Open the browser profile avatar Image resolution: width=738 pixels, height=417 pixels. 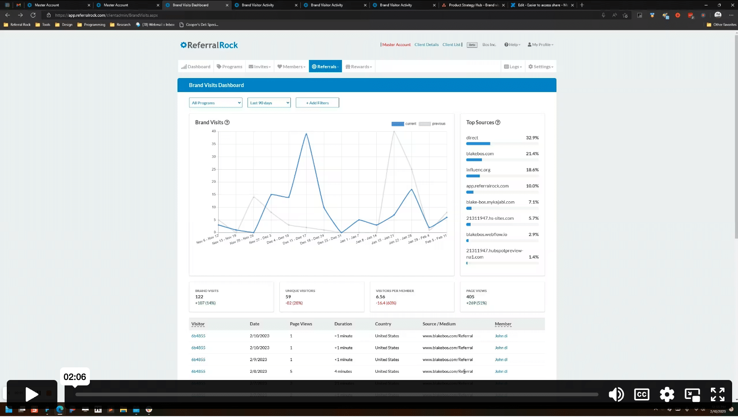pyautogui.click(x=718, y=15)
